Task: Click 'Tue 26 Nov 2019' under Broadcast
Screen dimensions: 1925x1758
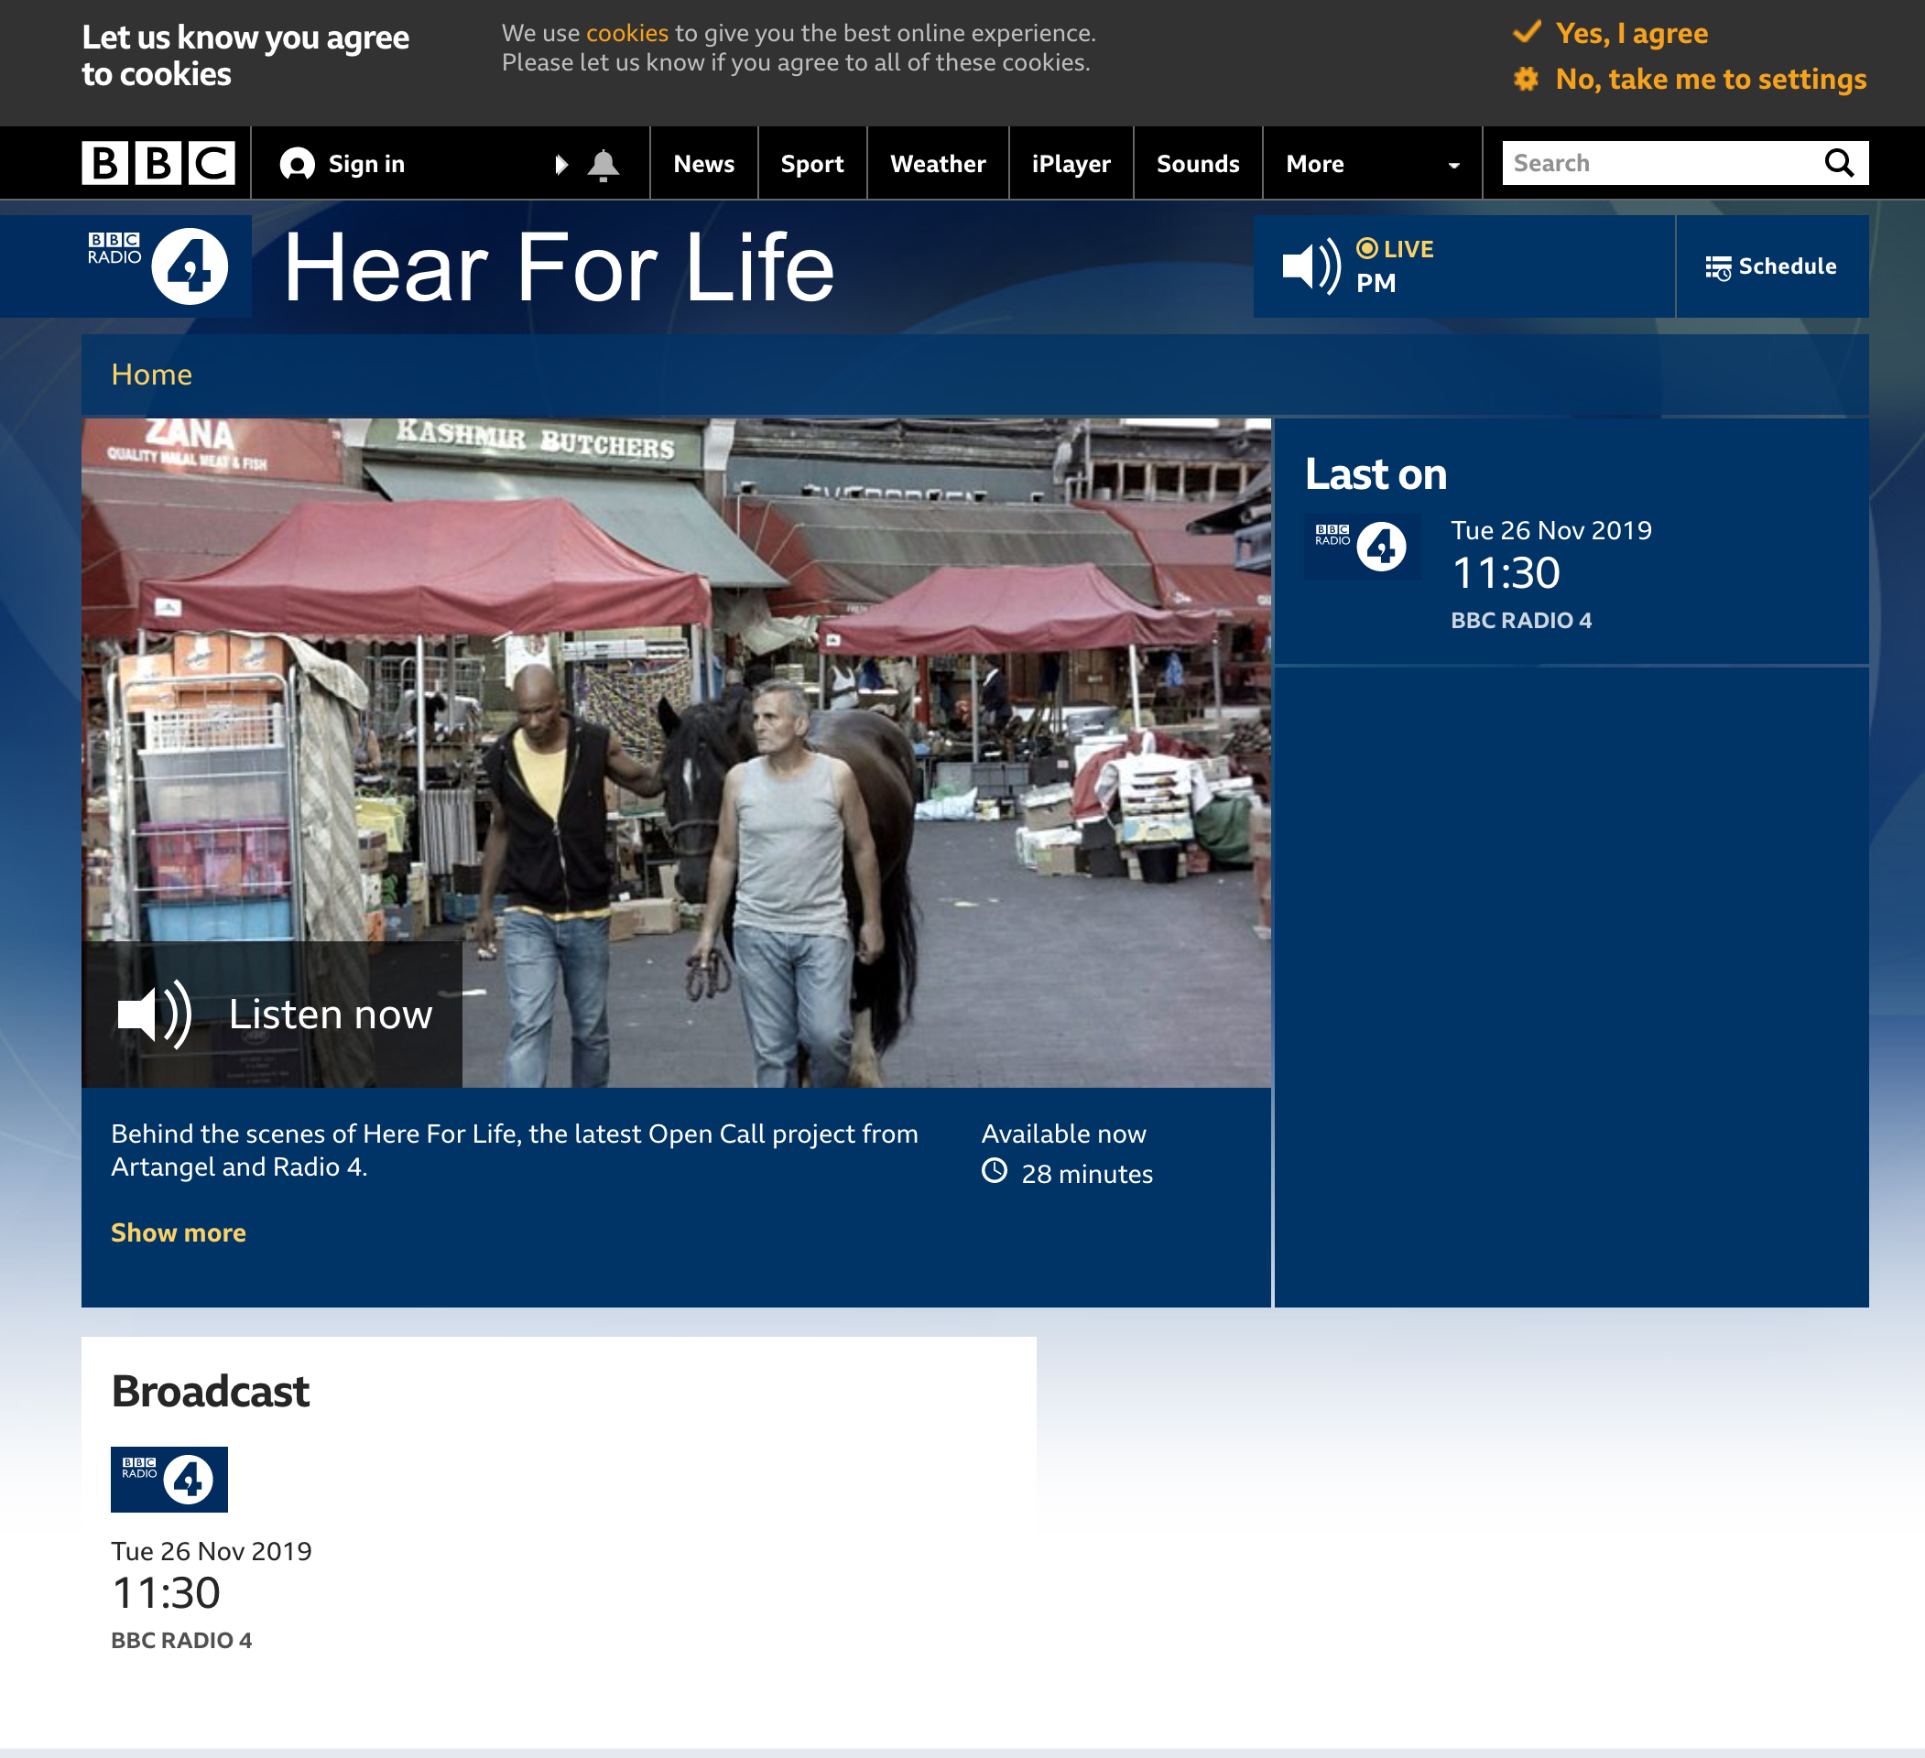Action: coord(211,1551)
